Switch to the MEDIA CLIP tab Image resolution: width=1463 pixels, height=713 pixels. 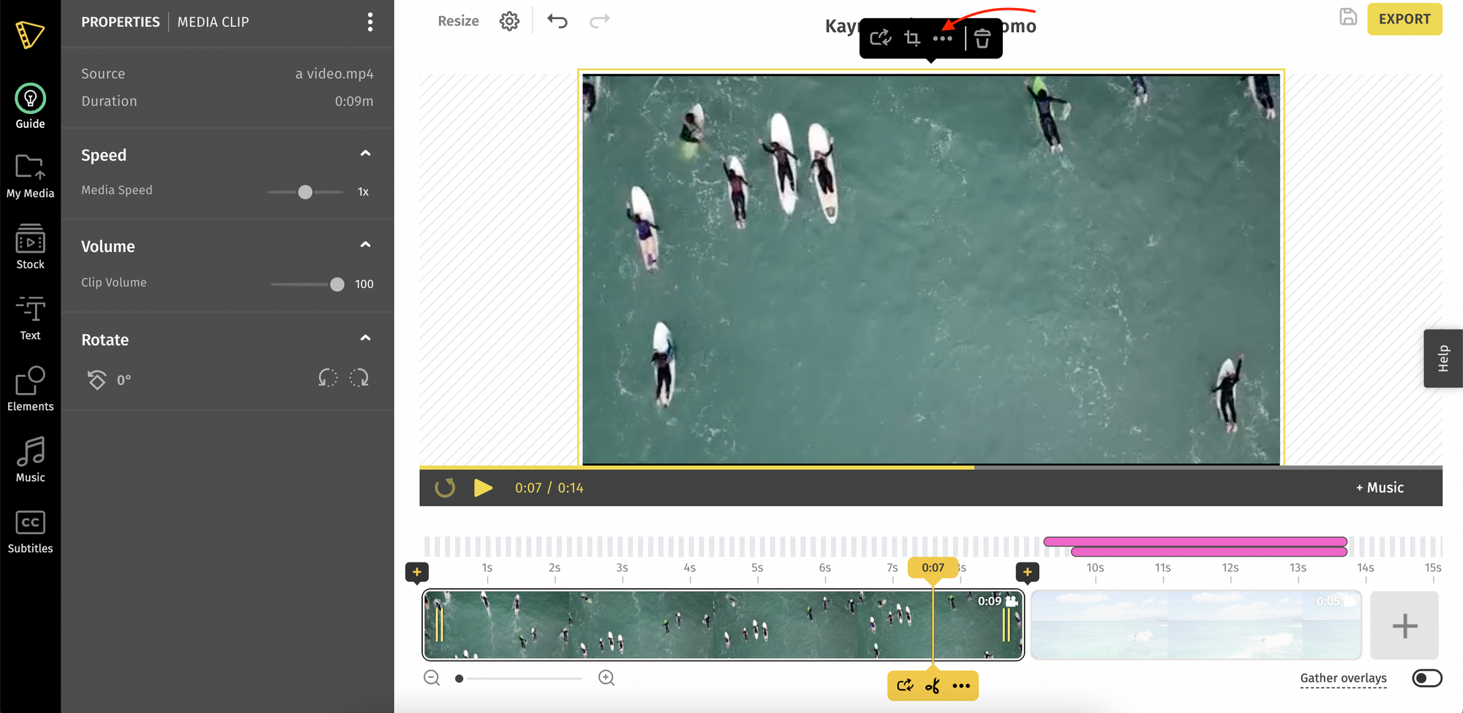(213, 22)
